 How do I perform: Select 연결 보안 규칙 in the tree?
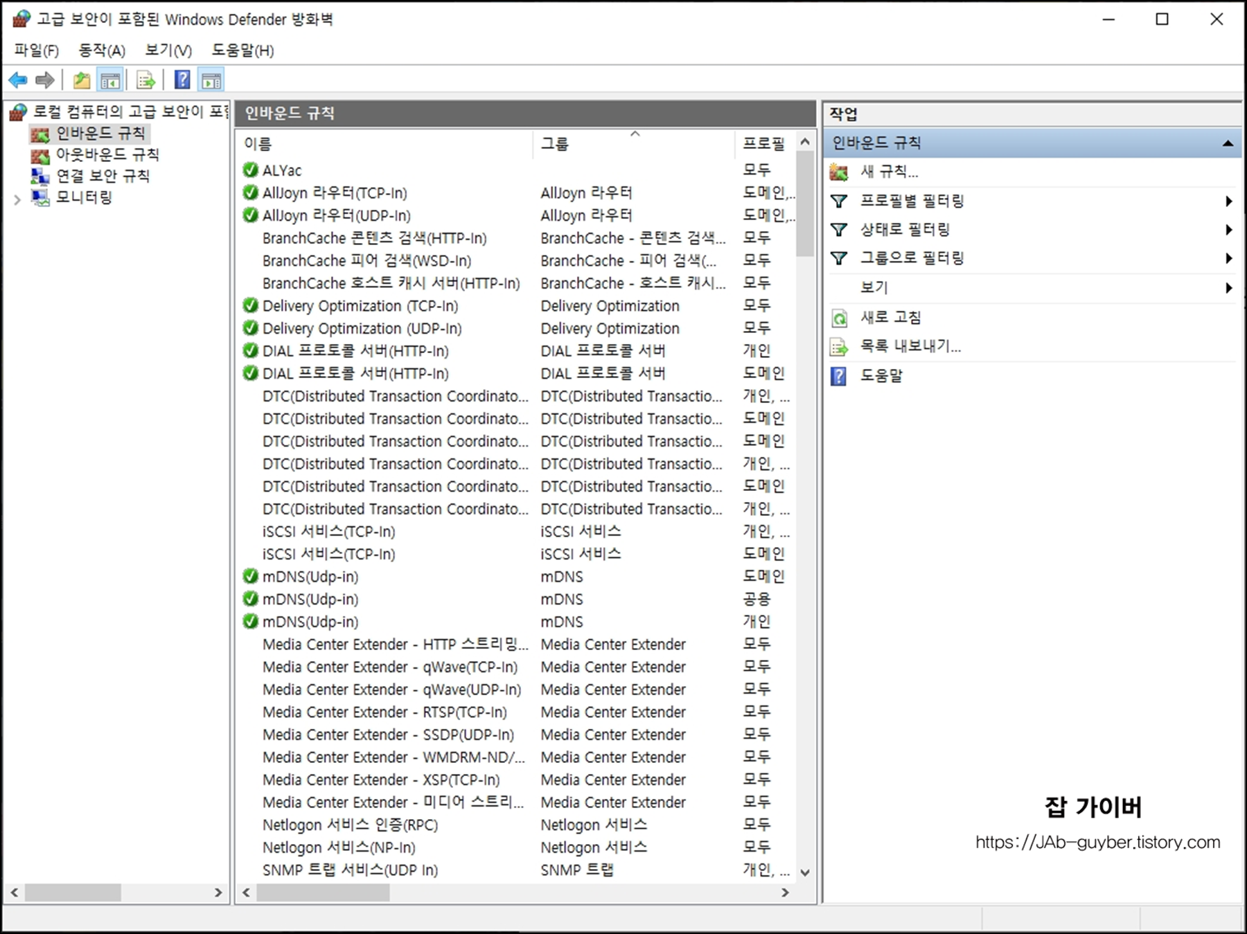coord(103,176)
